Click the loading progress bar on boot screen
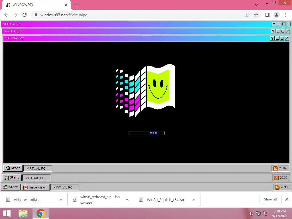This screenshot has width=292, height=219. (147, 133)
